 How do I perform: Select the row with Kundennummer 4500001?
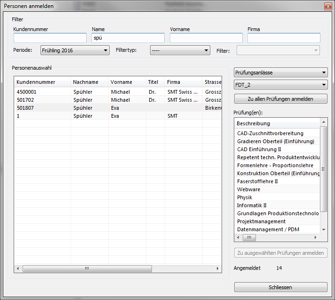(42, 92)
